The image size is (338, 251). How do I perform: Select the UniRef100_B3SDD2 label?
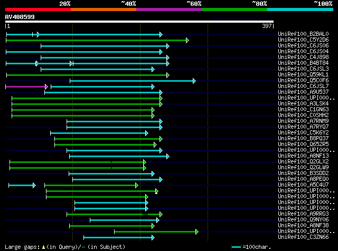click(303, 173)
